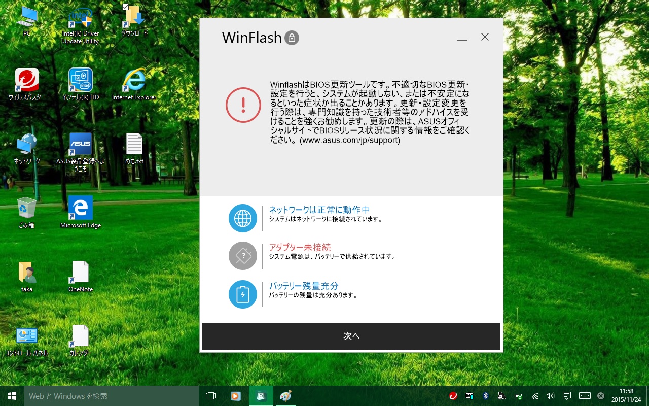Toggle checkbox on the ダウンロード desktop icon
This screenshot has width=649, height=406.
[x=125, y=7]
